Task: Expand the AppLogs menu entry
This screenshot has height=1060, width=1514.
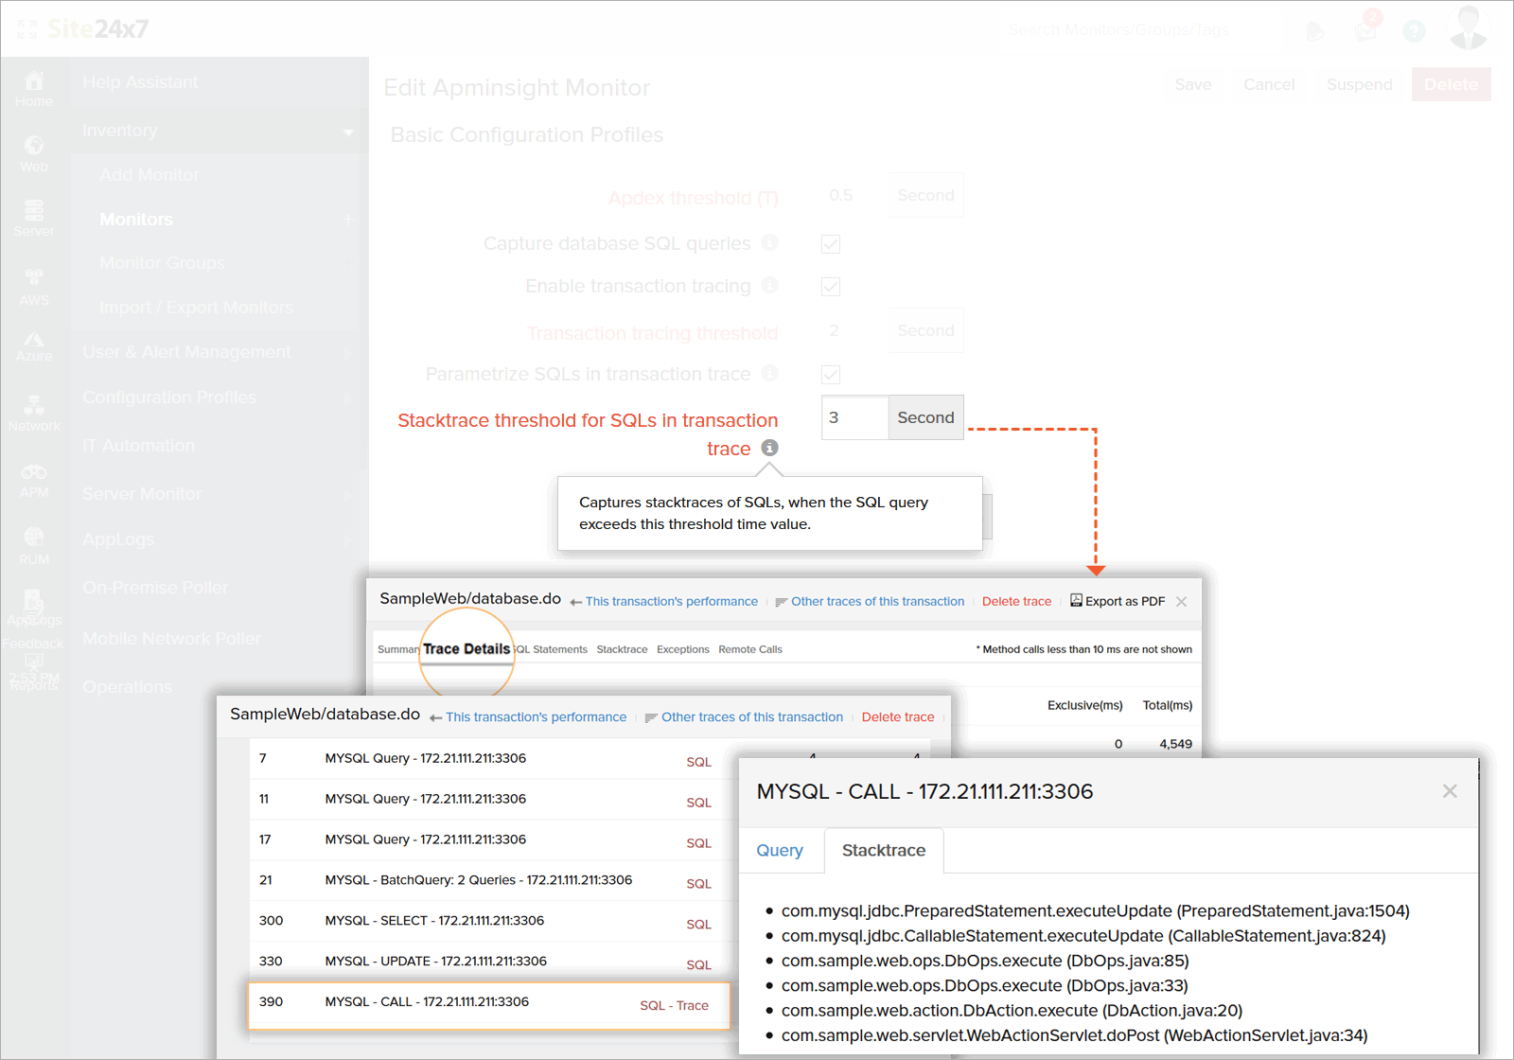Action: point(348,540)
